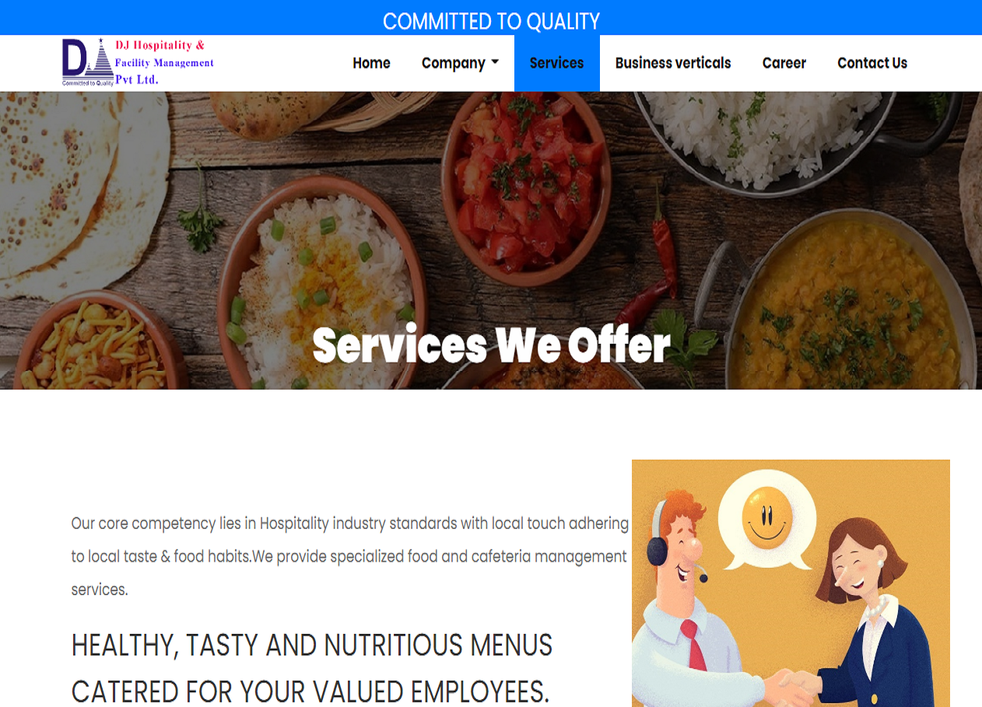Screen dimensions: 982x707
Task: Click the DJ Hospitality & Facility Management company name
Action: click(164, 62)
